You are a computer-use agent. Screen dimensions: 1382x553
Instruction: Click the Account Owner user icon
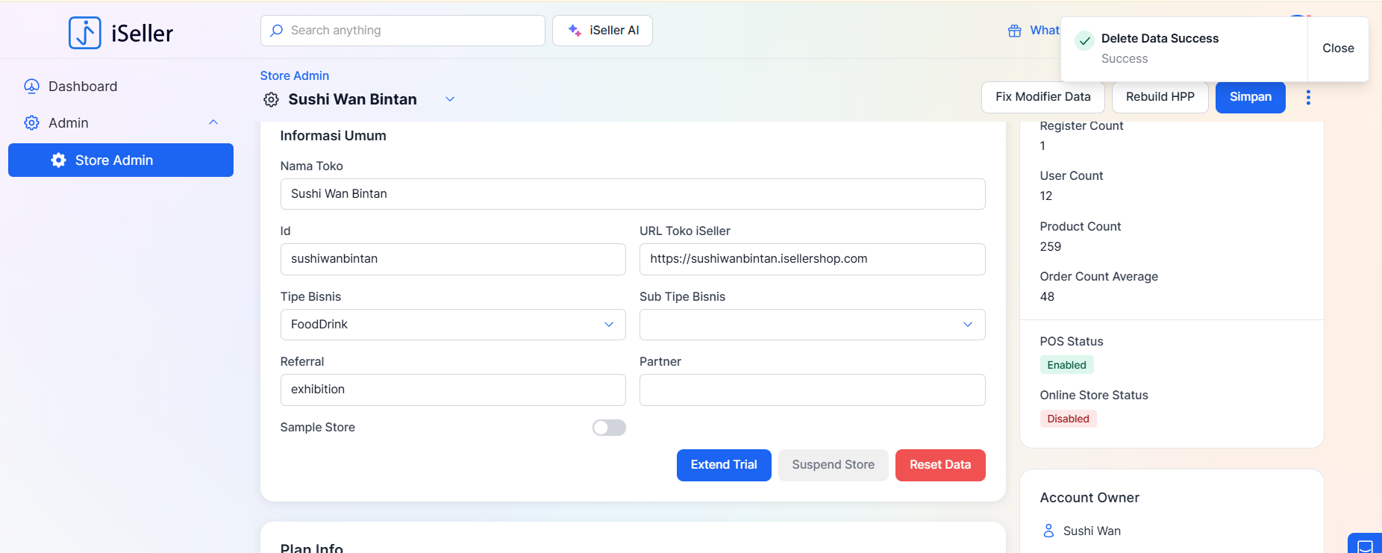pyautogui.click(x=1048, y=531)
